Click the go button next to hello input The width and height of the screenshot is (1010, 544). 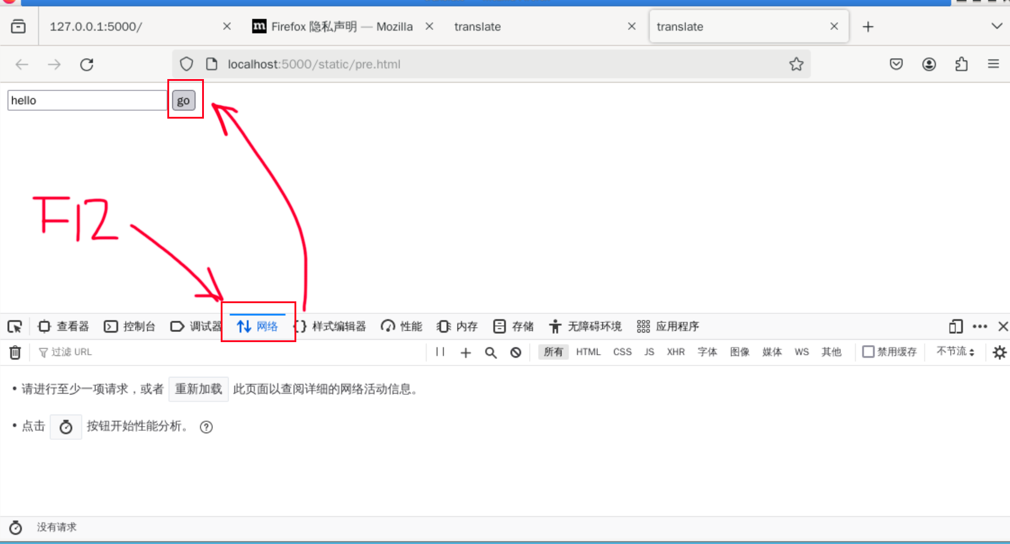point(184,100)
